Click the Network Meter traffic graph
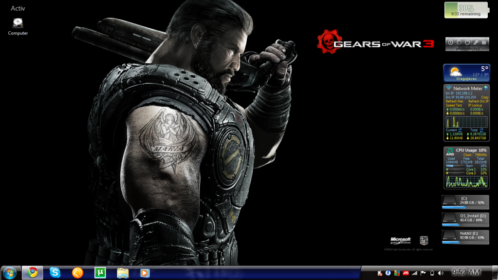The image size is (498, 280). pos(466,122)
